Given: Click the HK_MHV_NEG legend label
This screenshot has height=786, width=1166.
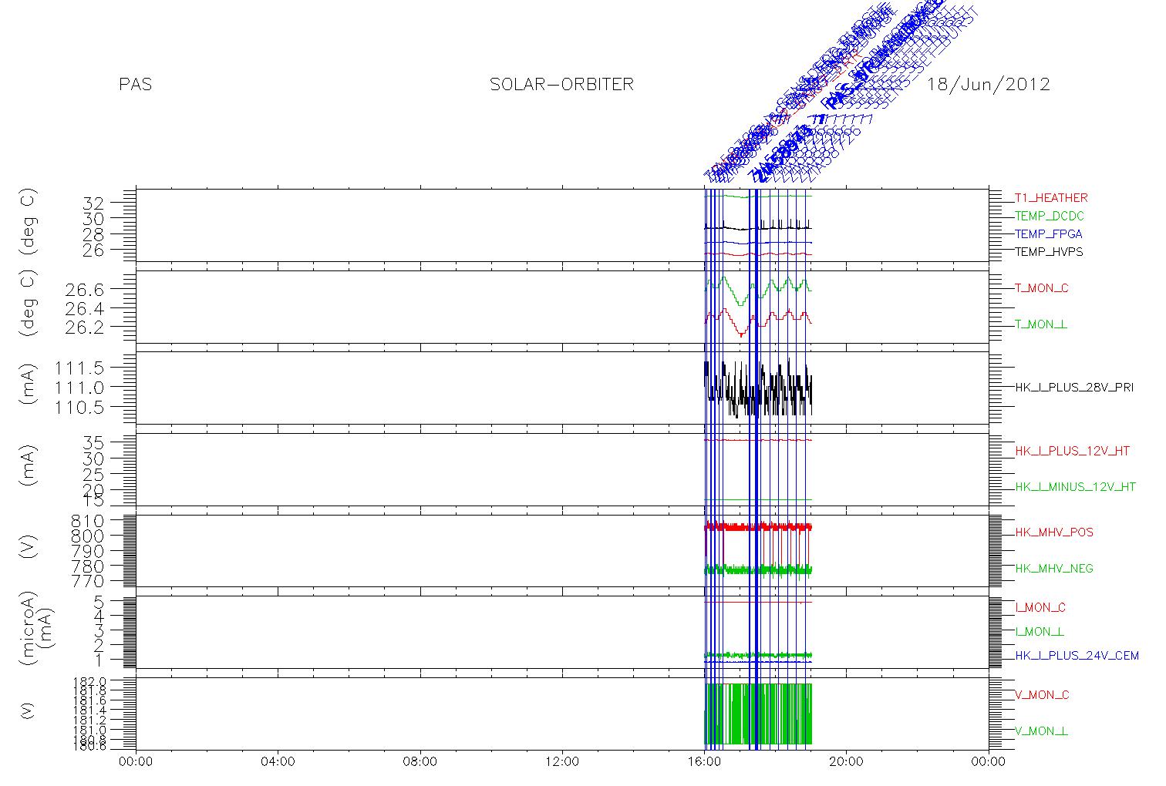Looking at the screenshot, I should point(1054,569).
